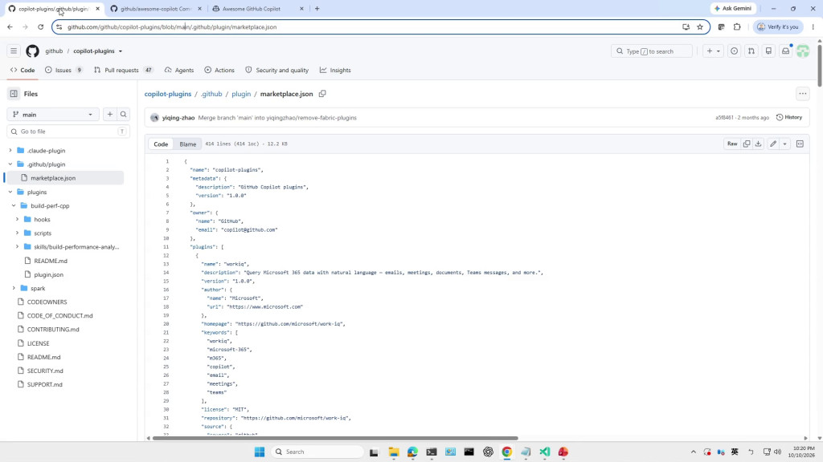Go to the Insights tab

[335, 71]
